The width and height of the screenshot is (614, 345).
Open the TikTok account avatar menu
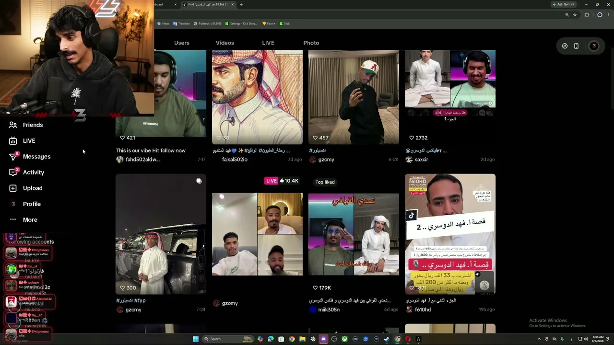coord(594,46)
